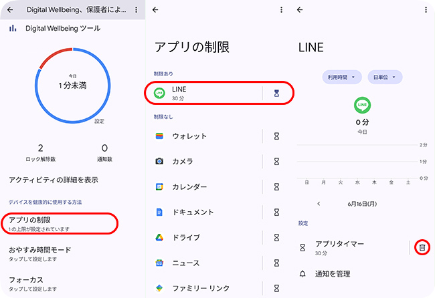Tap hourglass icon beside アプリタイマー

(302, 247)
